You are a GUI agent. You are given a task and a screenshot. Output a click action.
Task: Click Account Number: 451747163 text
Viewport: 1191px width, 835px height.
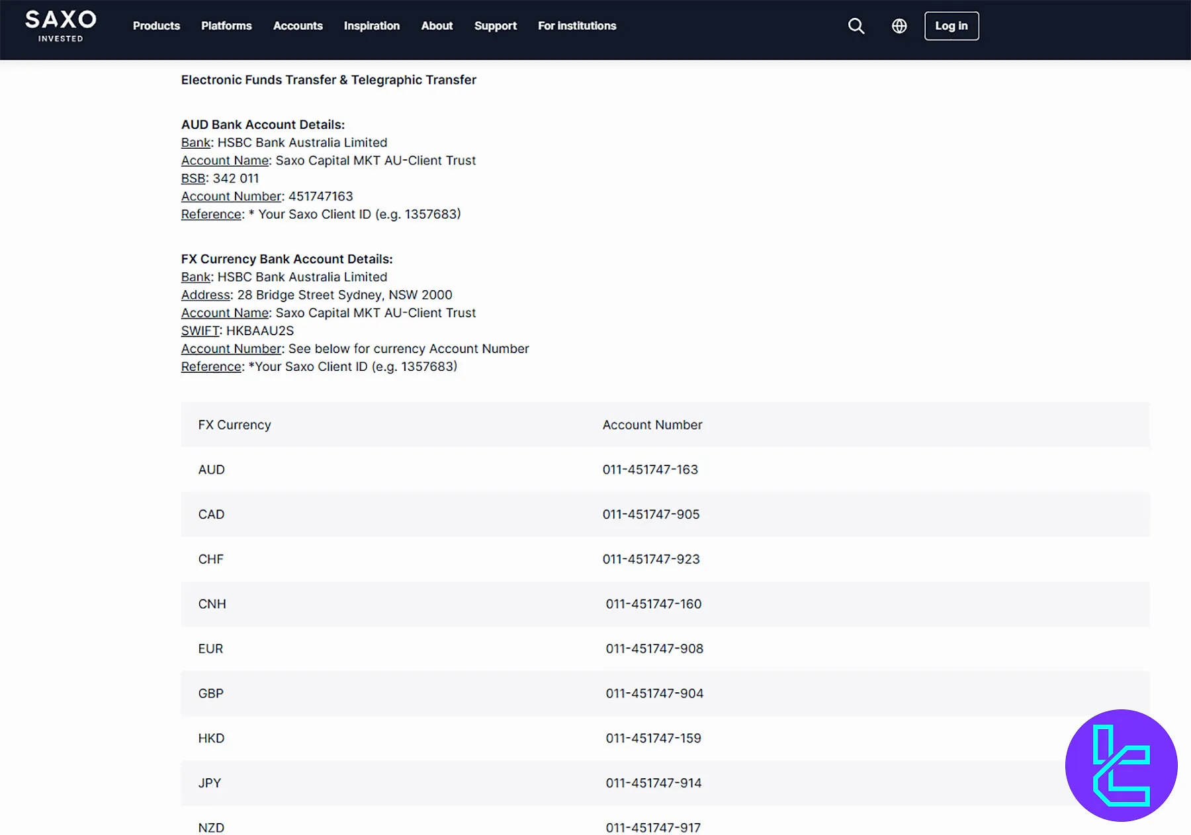point(267,196)
